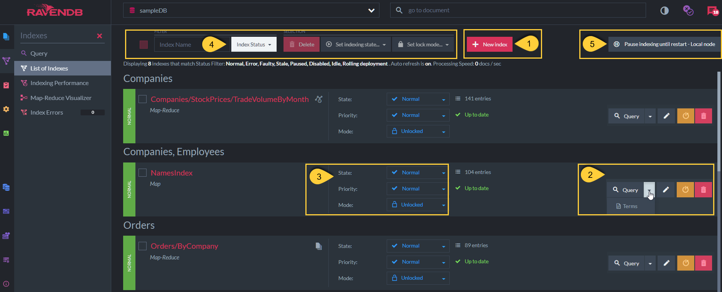722x292 pixels.
Task: Open the NamesIndex link
Action: [x=171, y=173]
